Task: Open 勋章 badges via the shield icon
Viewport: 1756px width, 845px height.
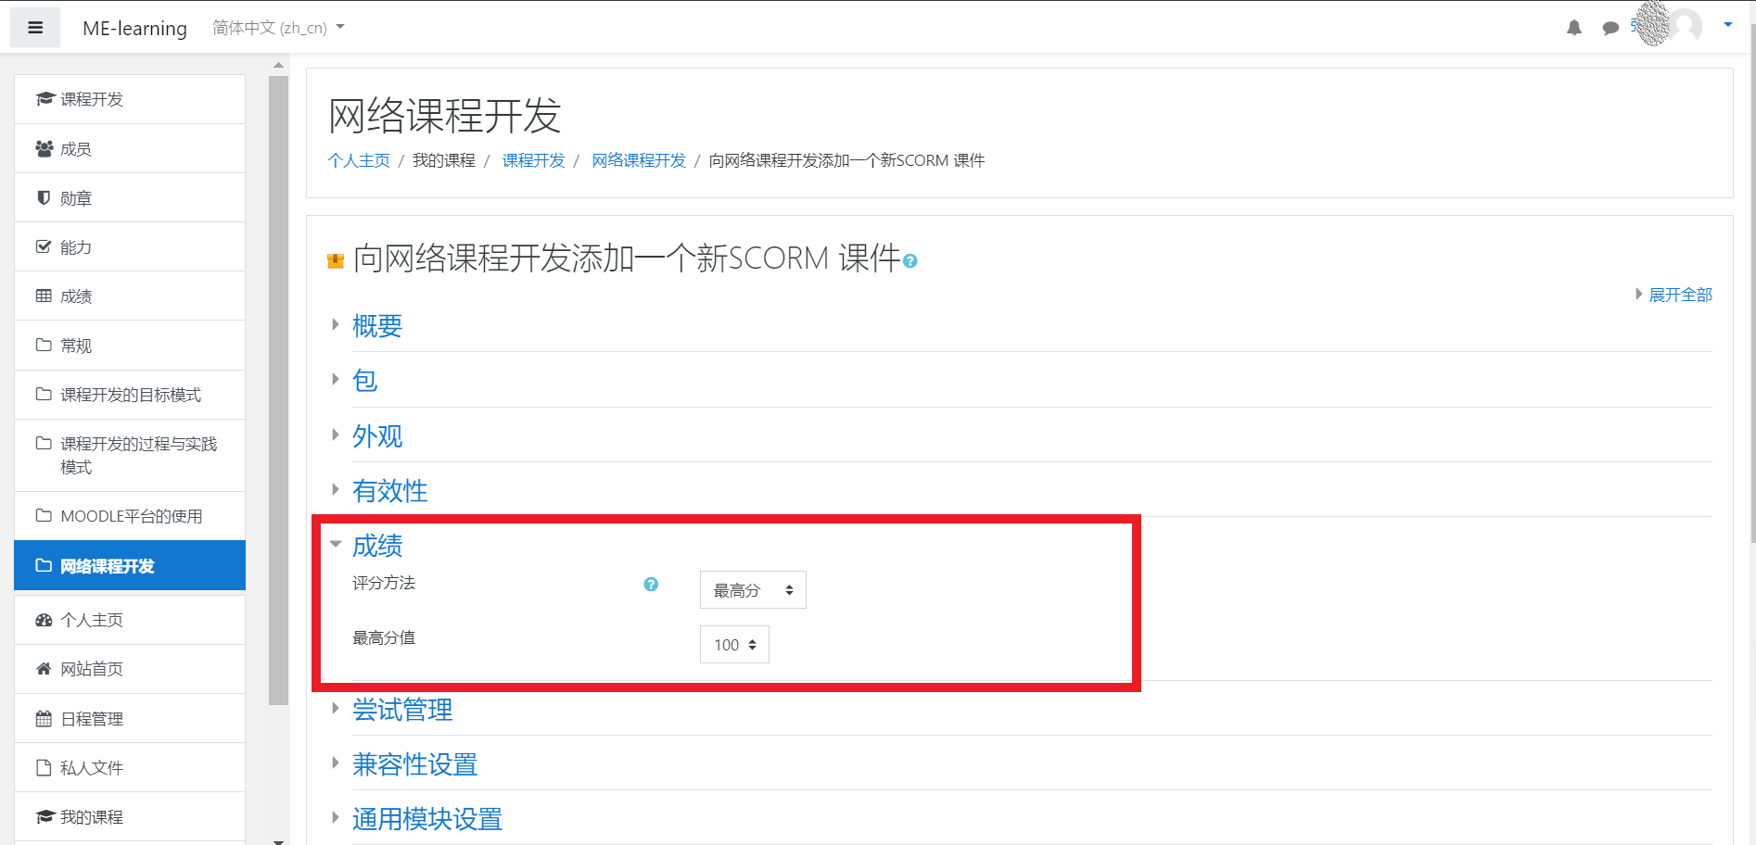Action: click(42, 197)
